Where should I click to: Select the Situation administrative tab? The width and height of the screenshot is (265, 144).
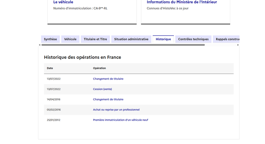pyautogui.click(x=131, y=39)
